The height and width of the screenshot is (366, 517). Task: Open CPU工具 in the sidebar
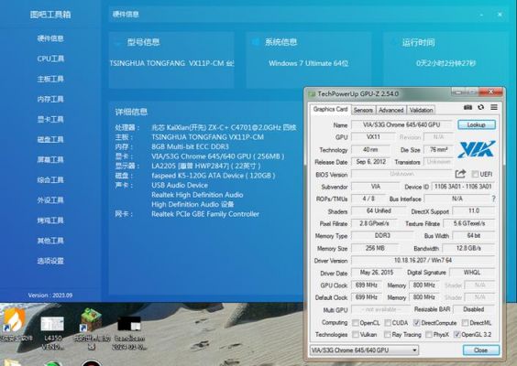point(50,59)
